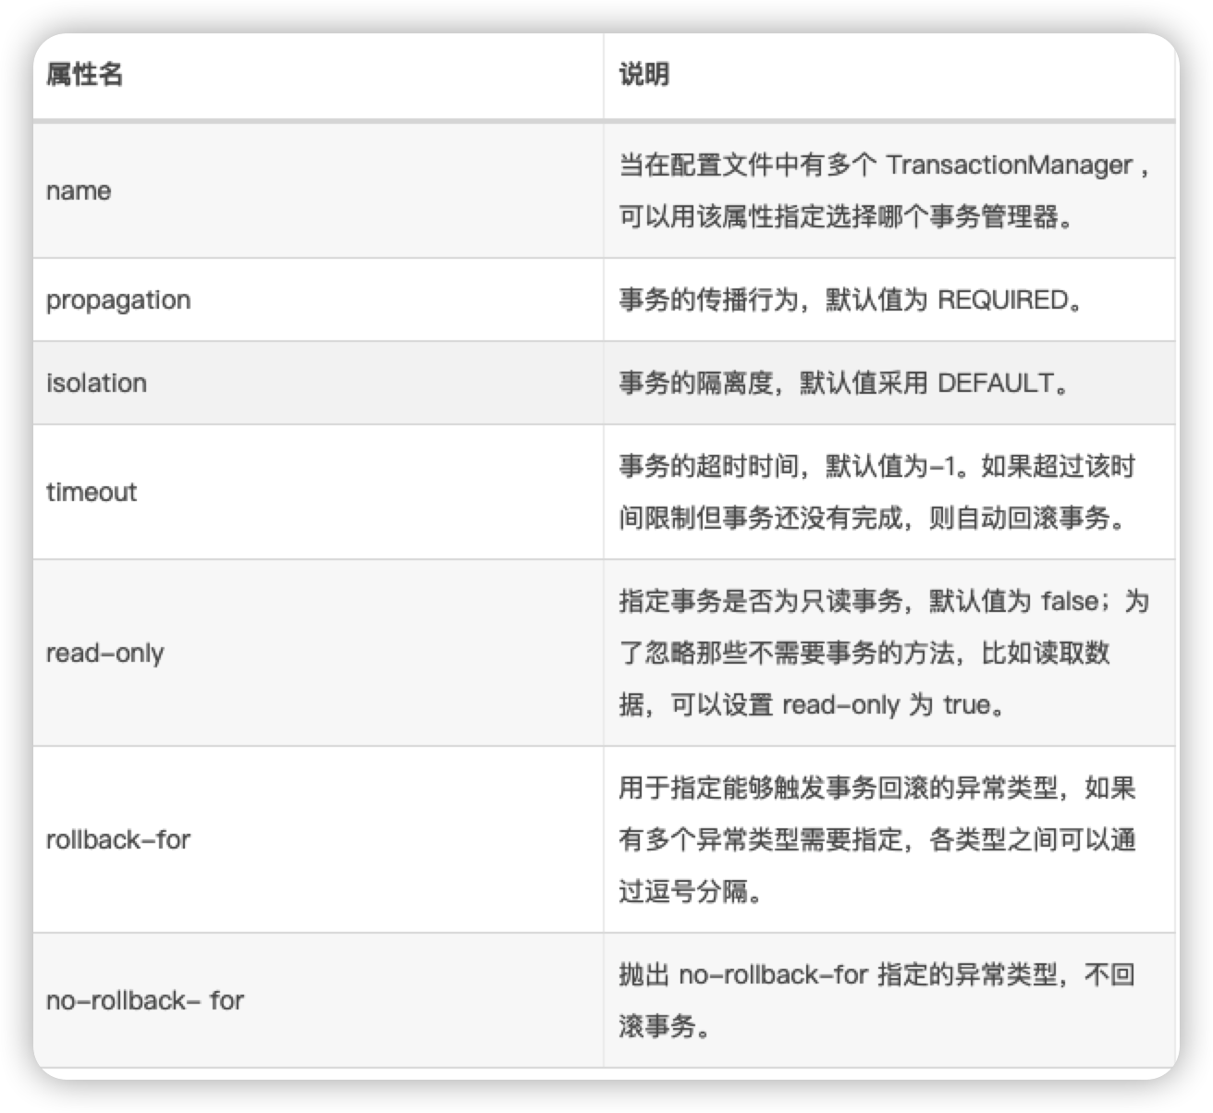Select the isolation attribute cell

97,384
